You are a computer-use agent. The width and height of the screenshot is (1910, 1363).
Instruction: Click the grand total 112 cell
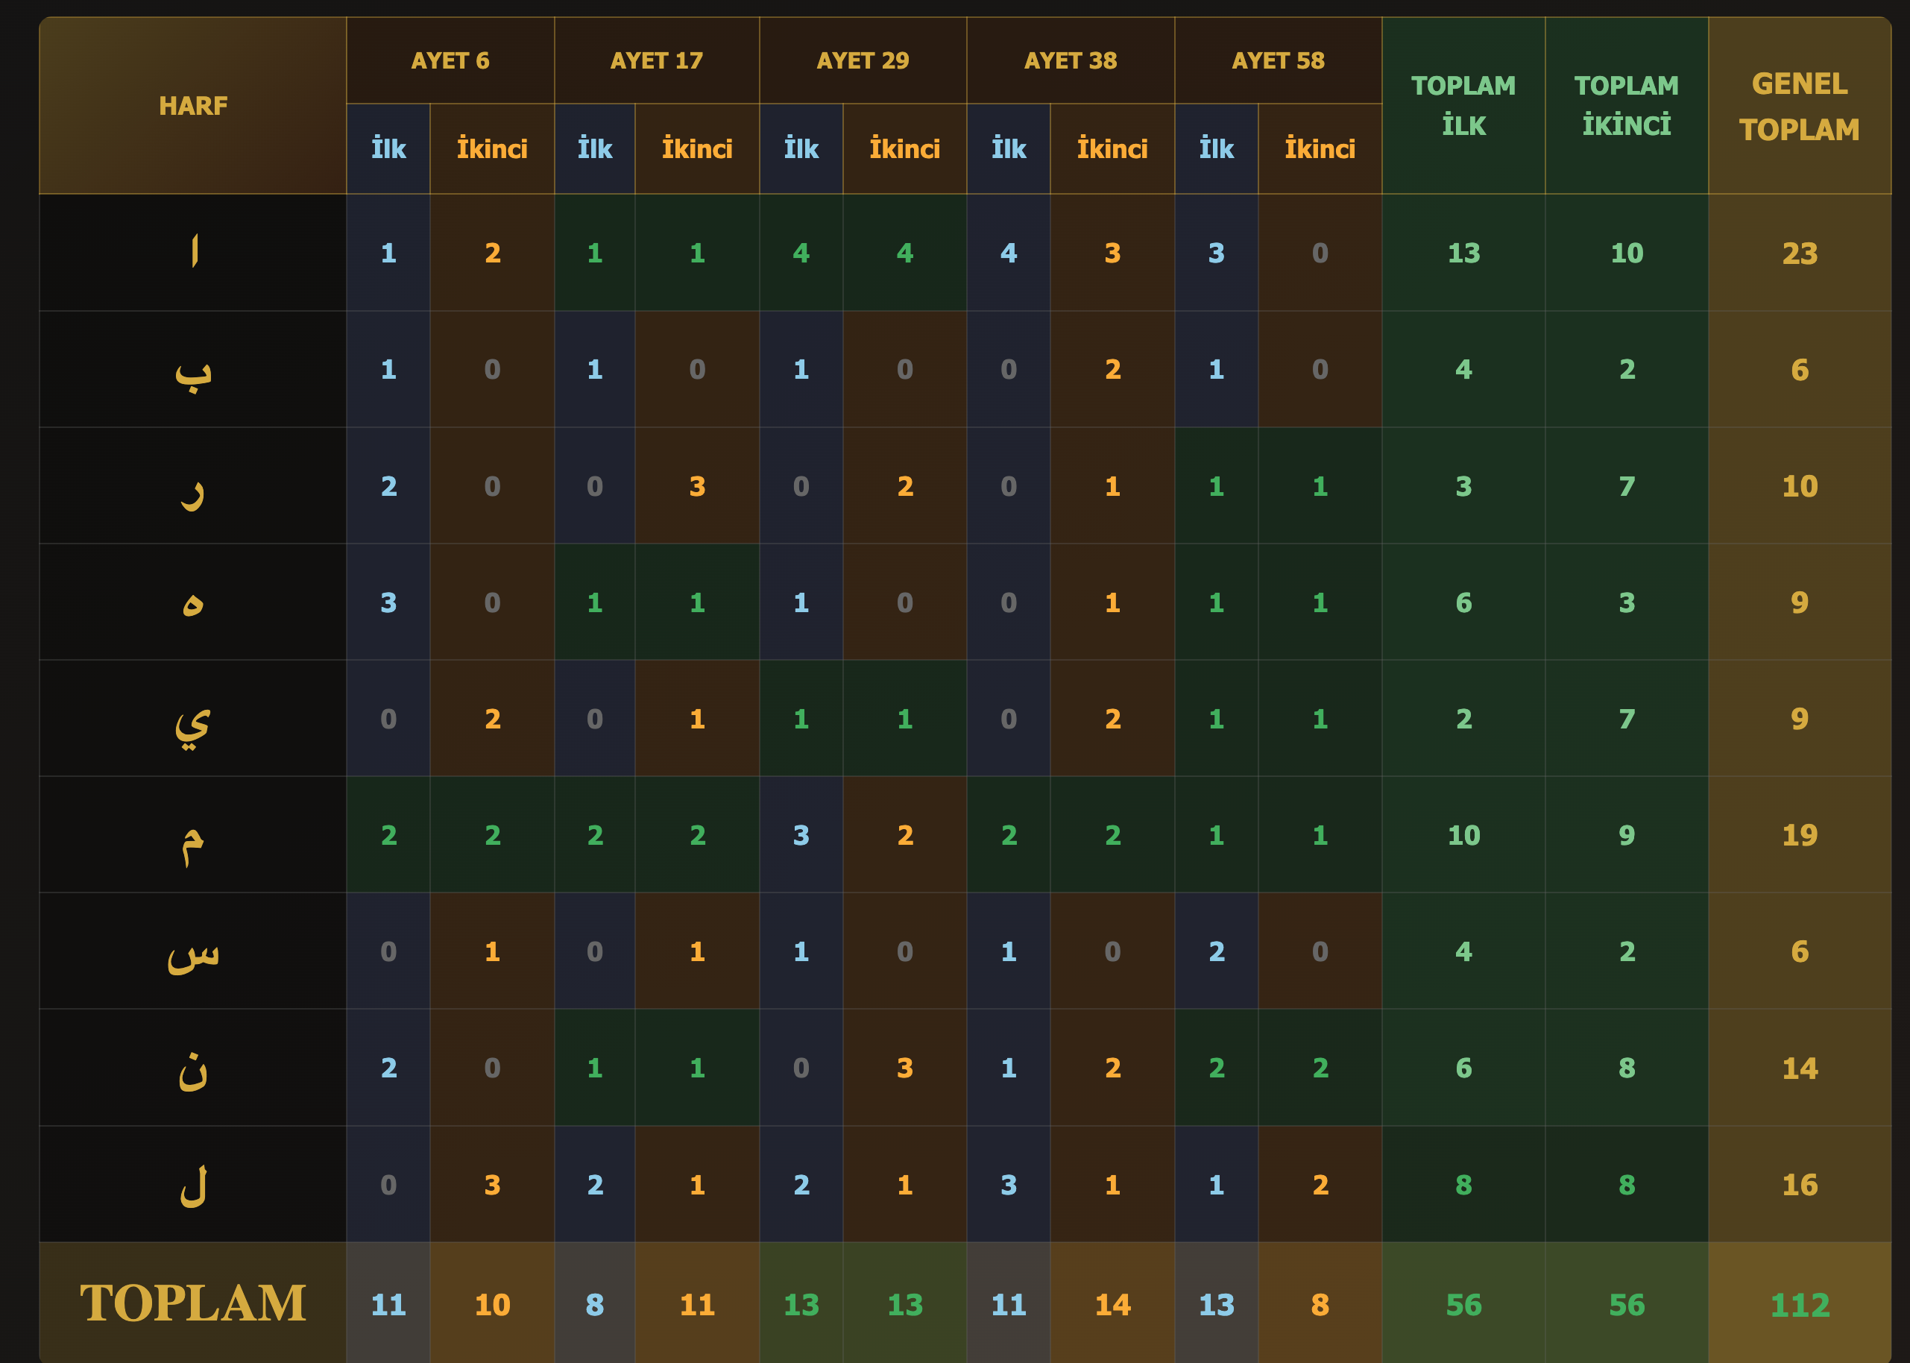coord(1798,1304)
